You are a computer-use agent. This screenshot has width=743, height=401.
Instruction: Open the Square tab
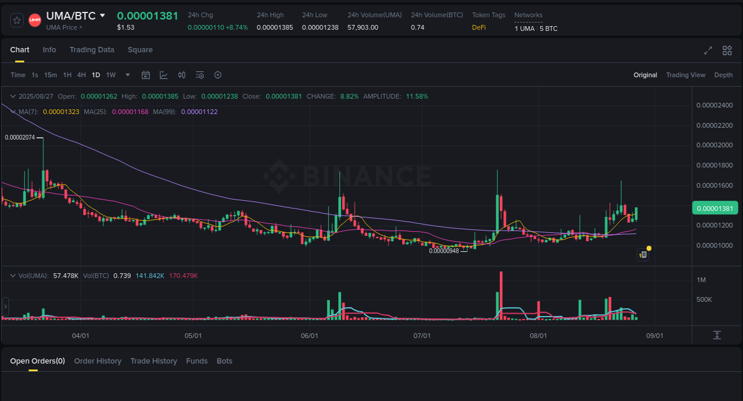pyautogui.click(x=140, y=50)
